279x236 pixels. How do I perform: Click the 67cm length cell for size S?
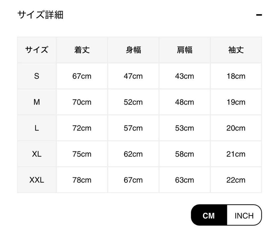point(82,76)
